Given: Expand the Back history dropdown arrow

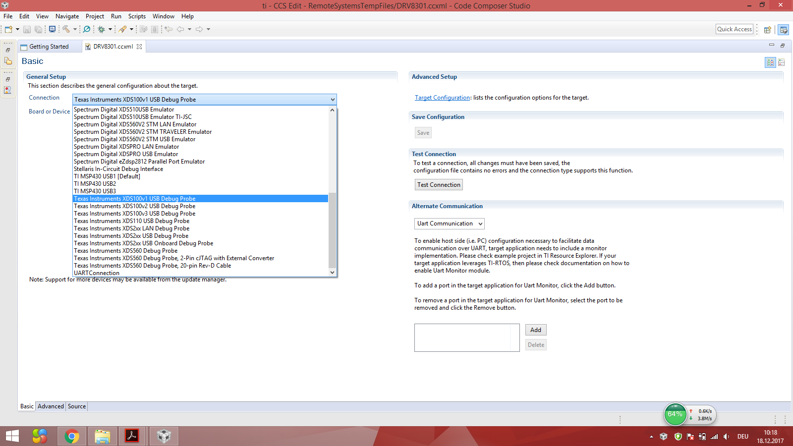Looking at the screenshot, I should [189, 29].
